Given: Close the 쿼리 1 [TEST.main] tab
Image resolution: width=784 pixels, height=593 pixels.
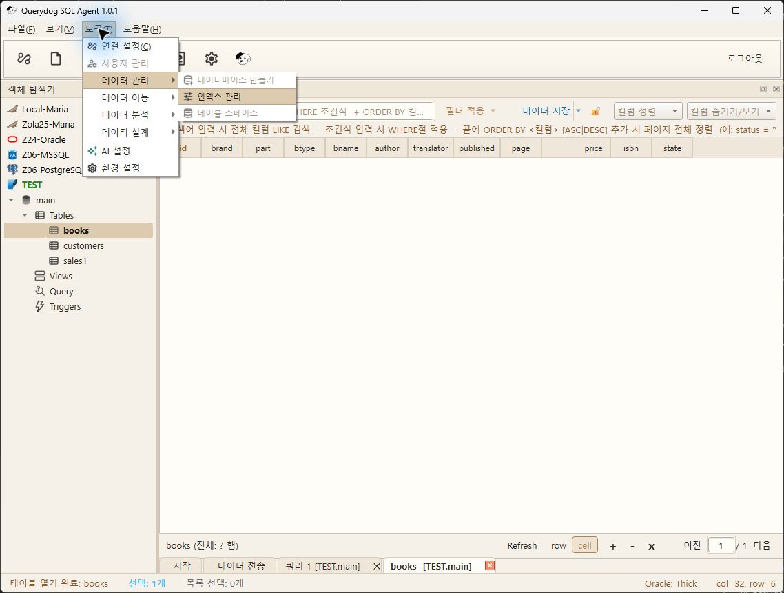Looking at the screenshot, I should (377, 566).
